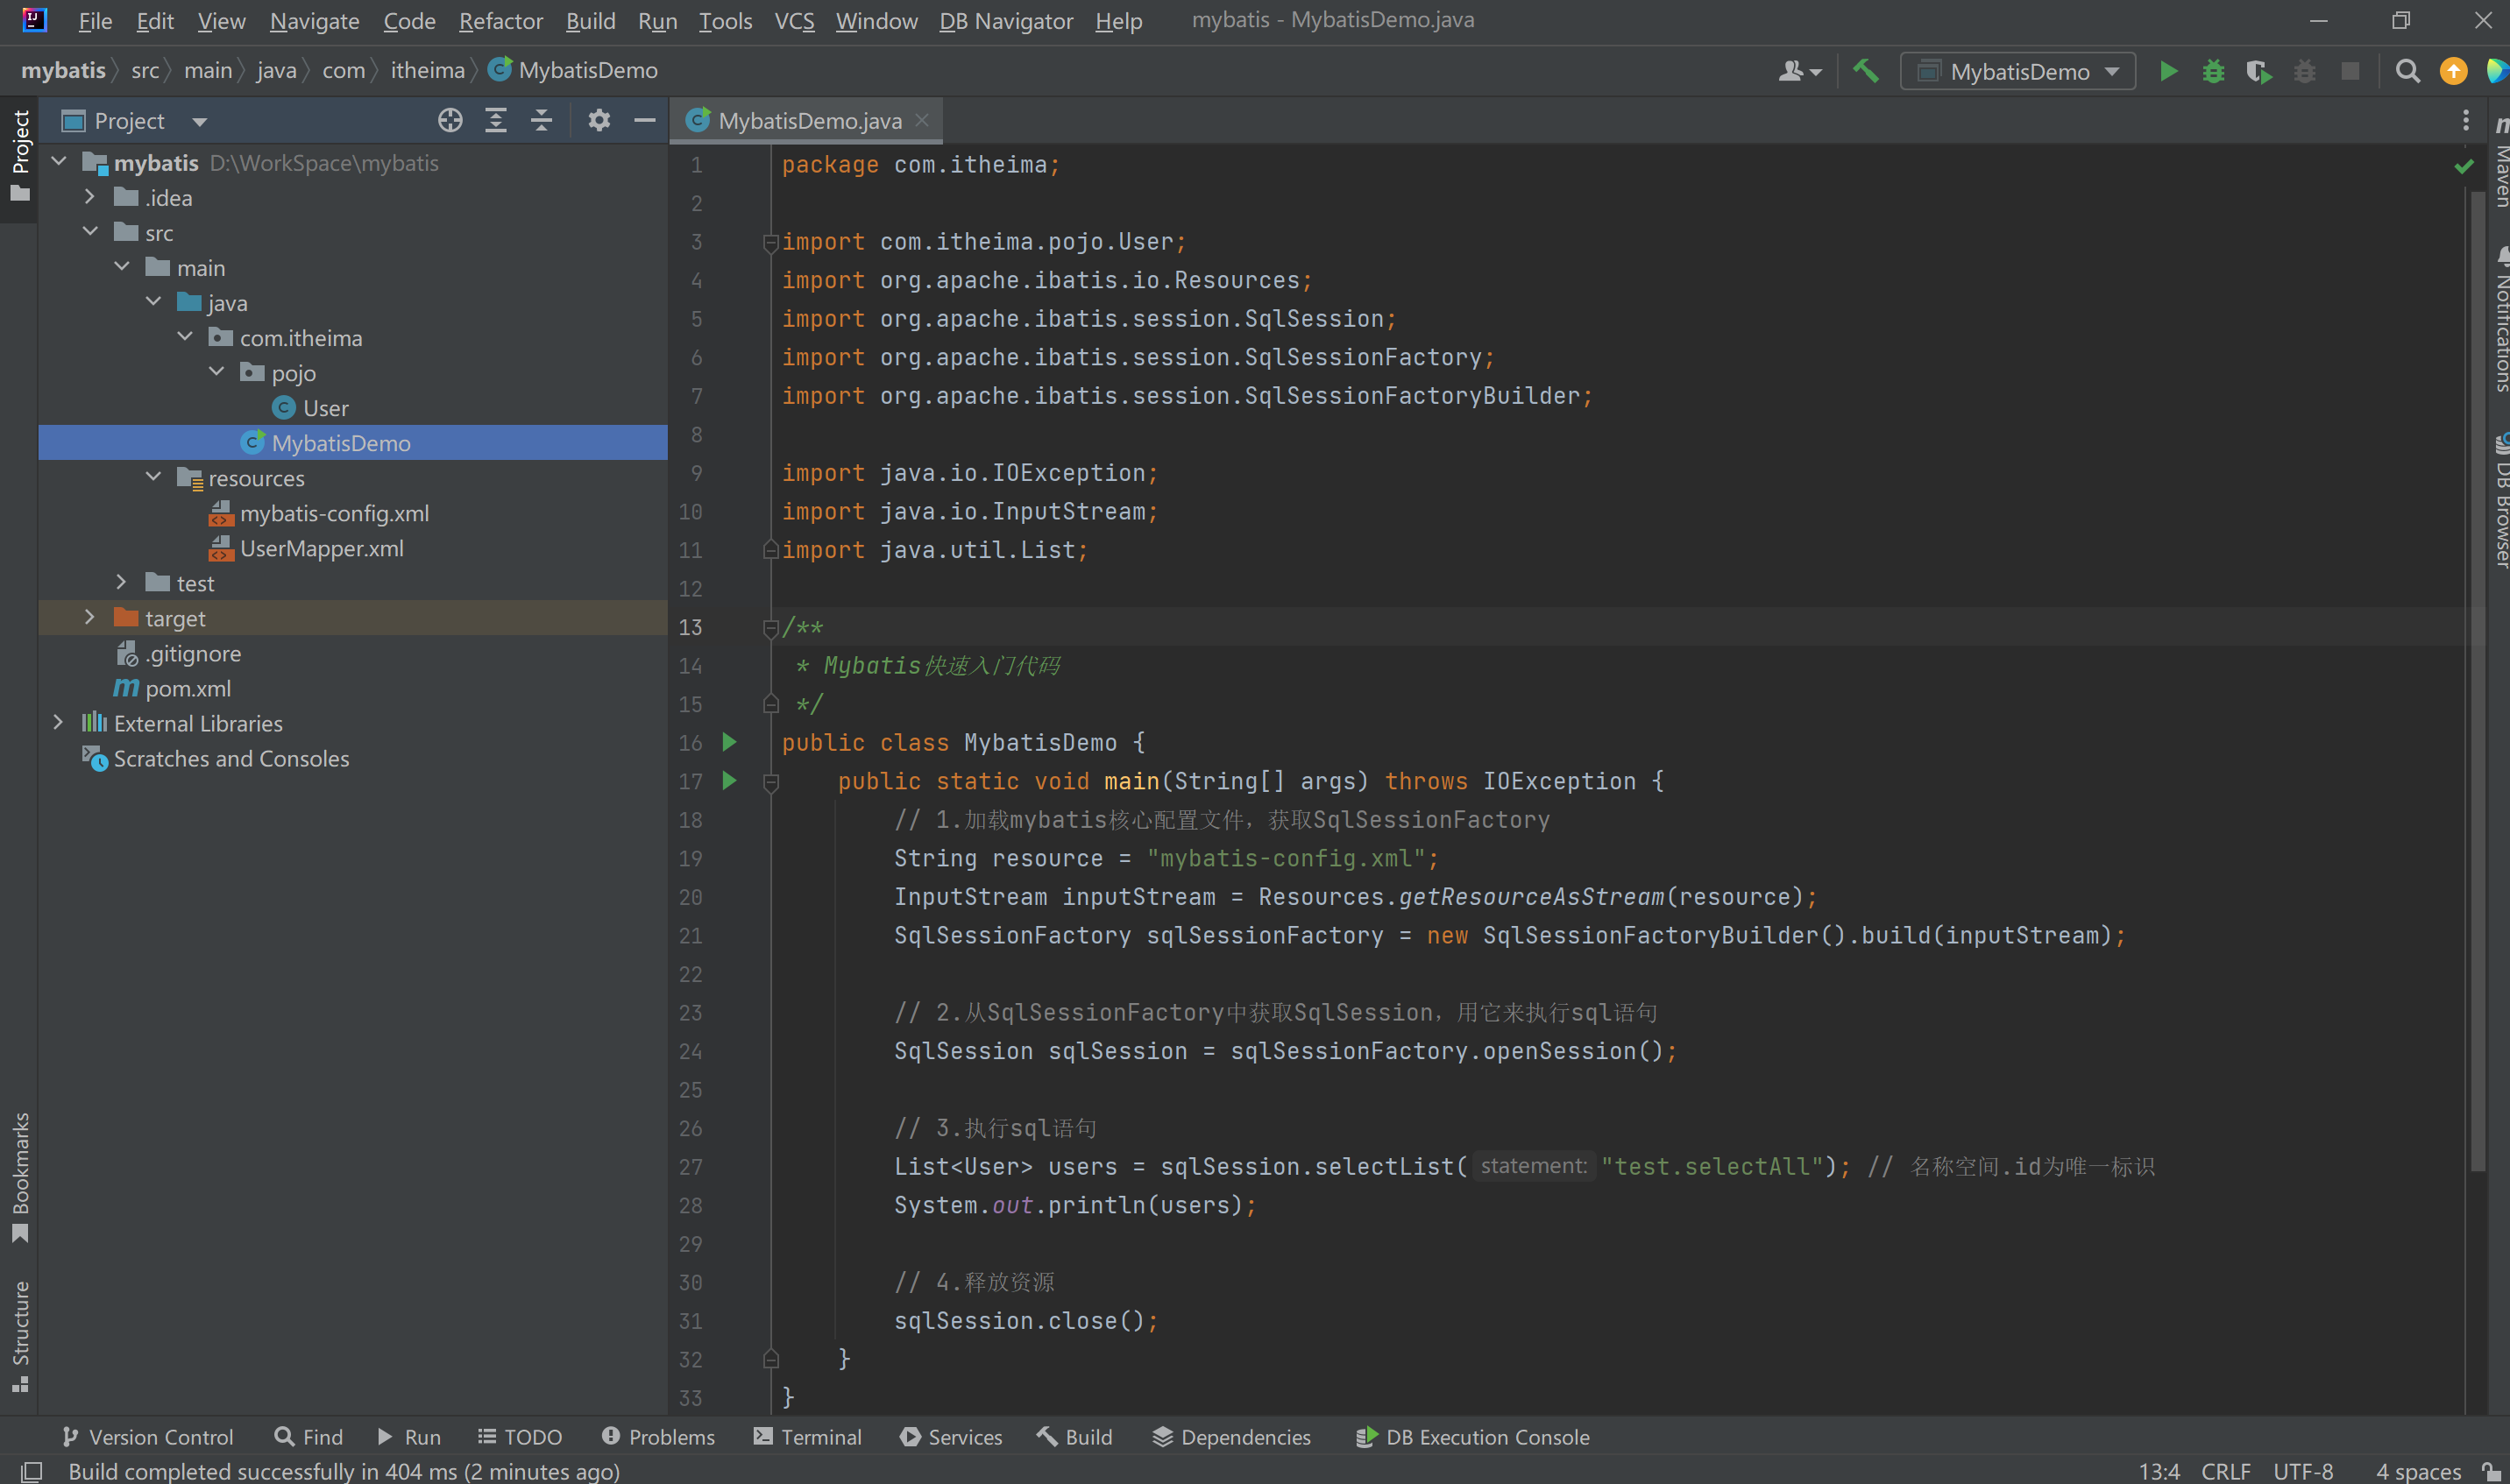Click the Run button to execute MybatisDemo
2510x1484 pixels.
tap(2169, 71)
